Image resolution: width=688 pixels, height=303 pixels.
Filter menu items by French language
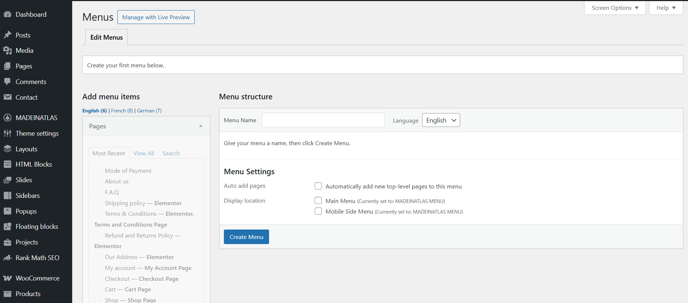coord(122,111)
